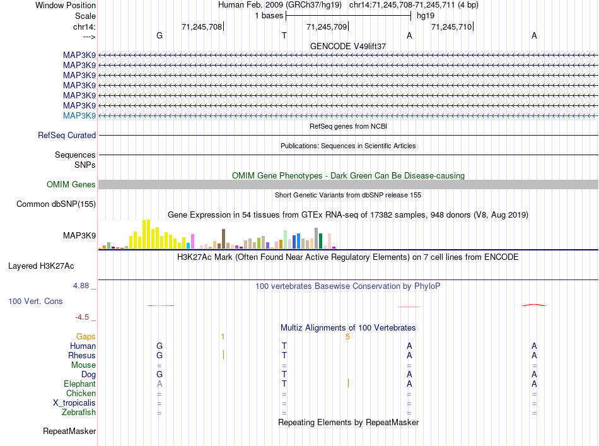Click the blue PhyloP conservation segment
Image resolution: width=599 pixels, height=446 pixels.
pos(161,305)
